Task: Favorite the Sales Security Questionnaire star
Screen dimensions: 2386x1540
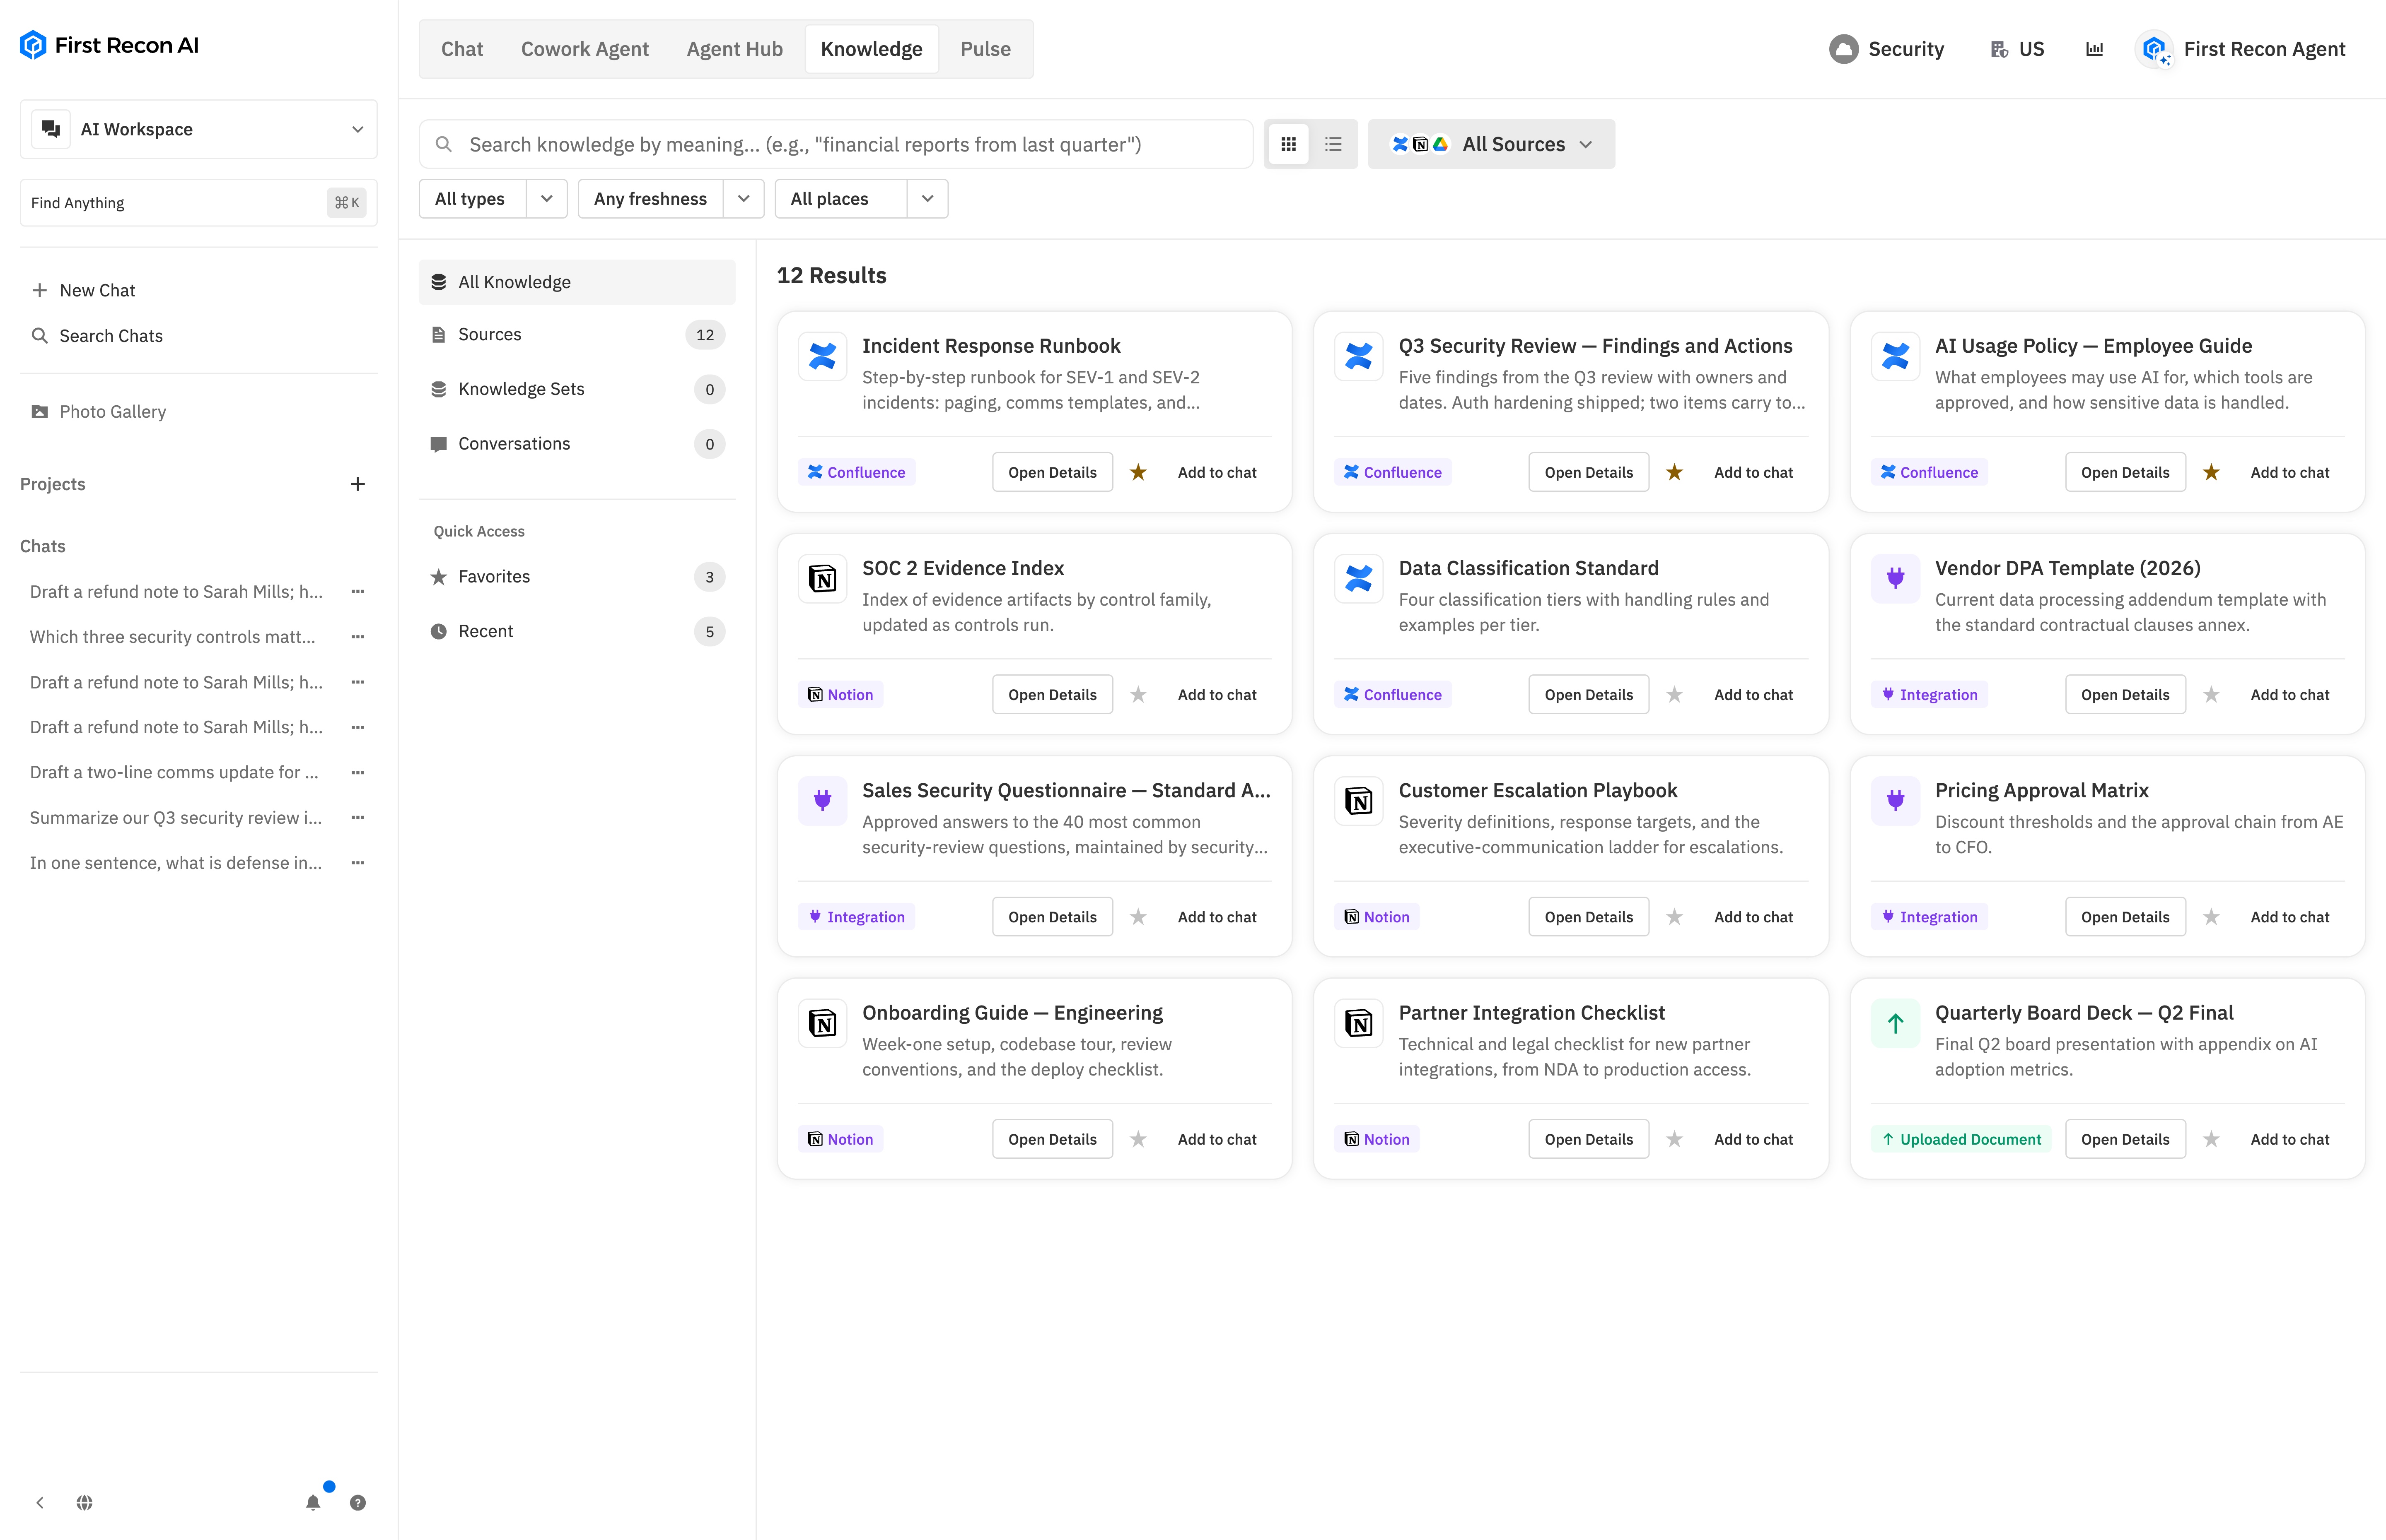Action: (x=1138, y=917)
